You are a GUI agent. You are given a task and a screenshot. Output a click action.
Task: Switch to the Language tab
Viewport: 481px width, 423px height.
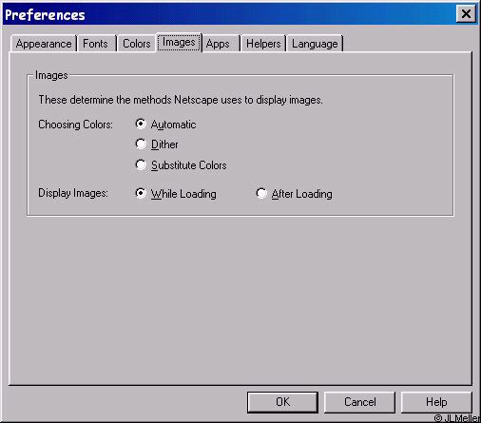pyautogui.click(x=315, y=44)
